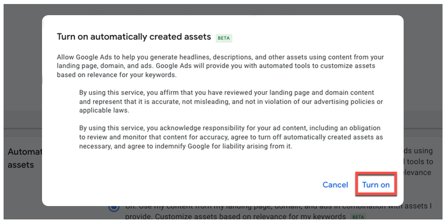447x223 pixels.
Task: Click the phrase "based on relevance for your keywords"
Action: (x=117, y=74)
